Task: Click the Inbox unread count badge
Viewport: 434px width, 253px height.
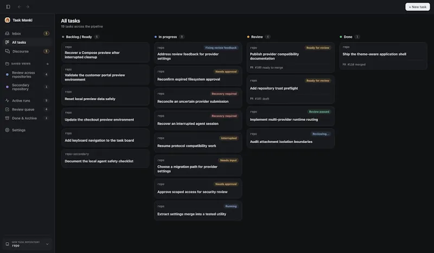Action: click(46, 34)
